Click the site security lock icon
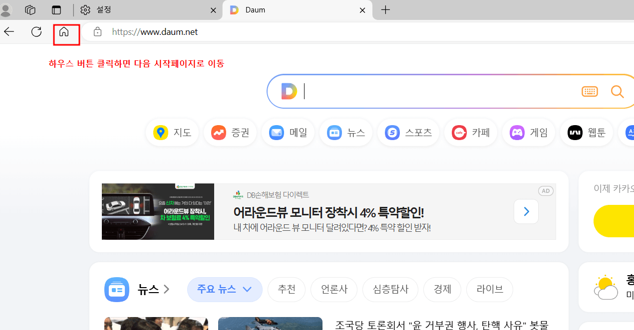This screenshot has width=634, height=330. [97, 31]
